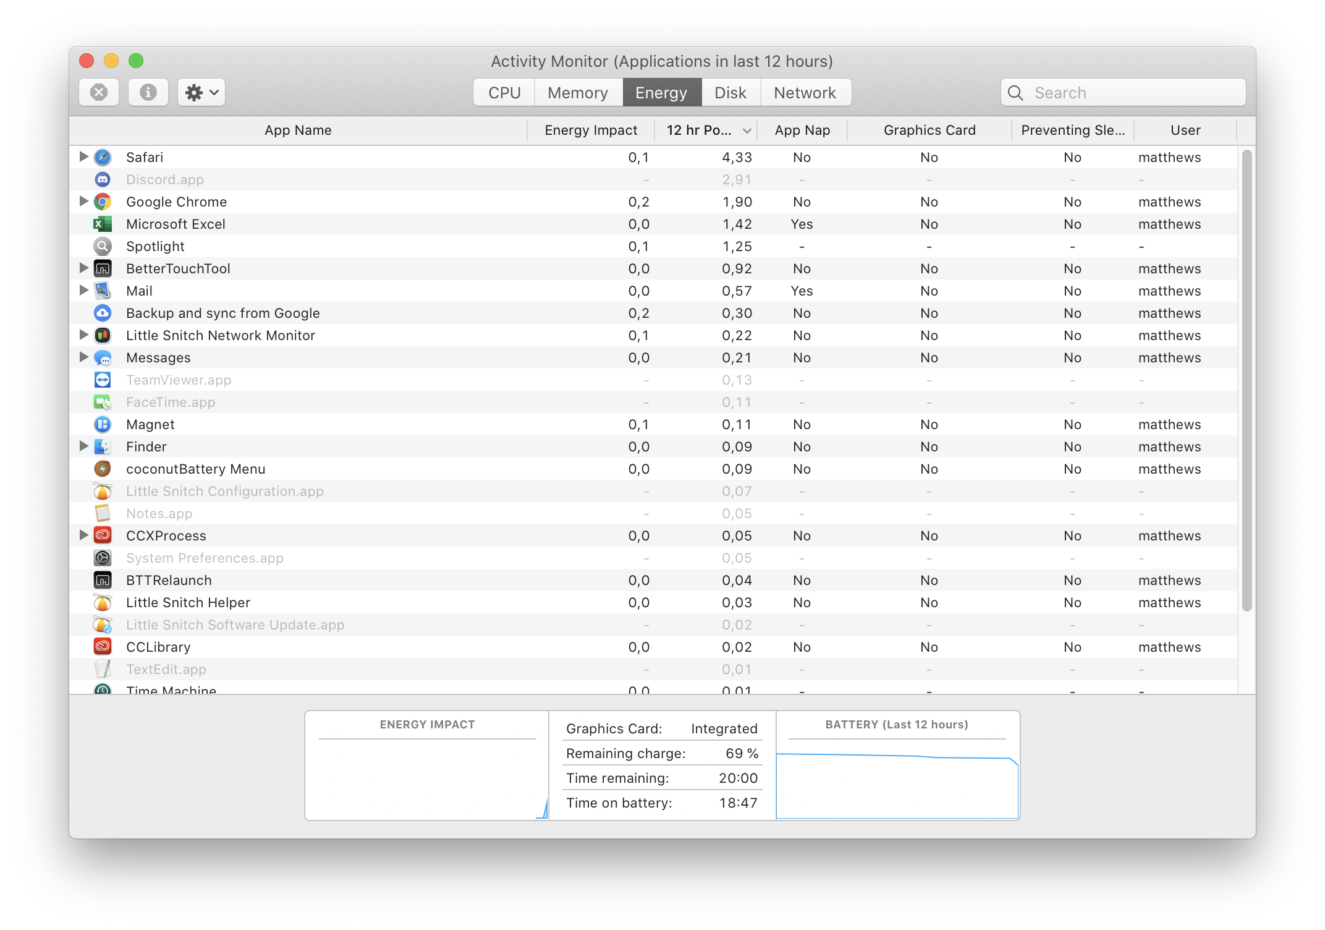Expand the Safari disclosure triangle
The image size is (1325, 930).
83,156
